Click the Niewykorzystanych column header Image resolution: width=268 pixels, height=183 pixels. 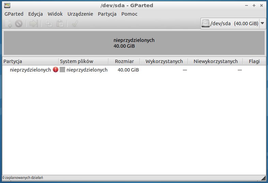[x=215, y=61]
